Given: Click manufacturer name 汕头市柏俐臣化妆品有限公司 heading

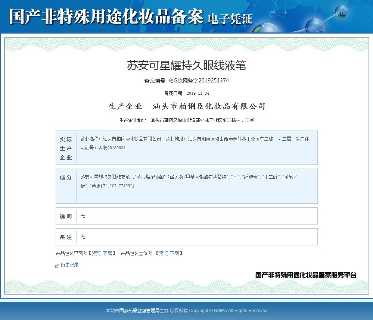Looking at the screenshot, I should [209, 106].
